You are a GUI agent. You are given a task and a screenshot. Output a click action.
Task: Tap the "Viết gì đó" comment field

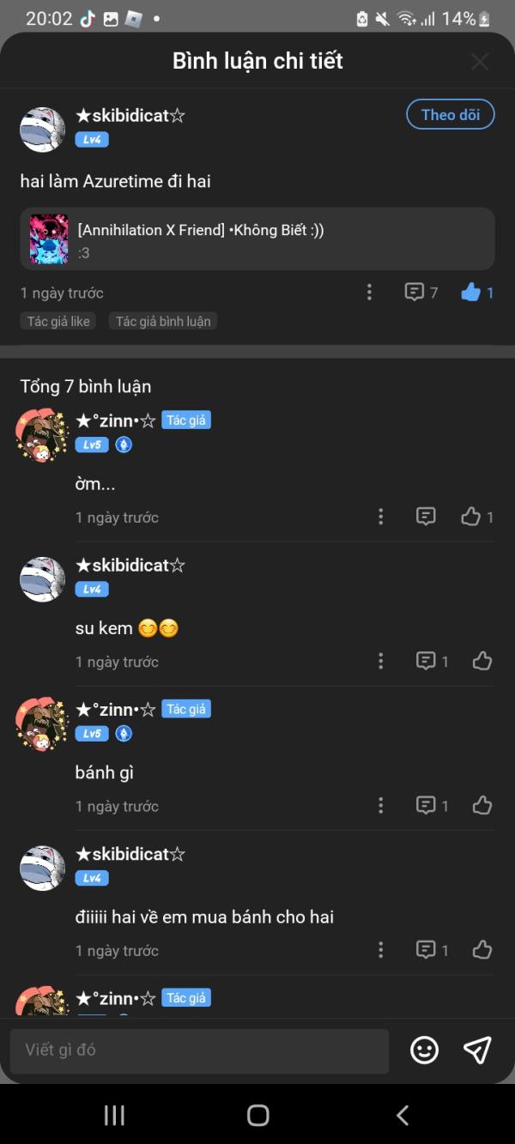(x=199, y=1050)
